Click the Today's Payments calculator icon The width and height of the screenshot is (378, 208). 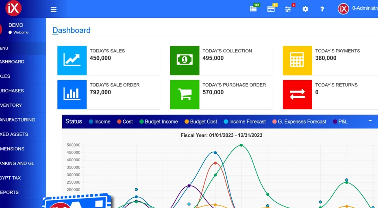coord(297,61)
